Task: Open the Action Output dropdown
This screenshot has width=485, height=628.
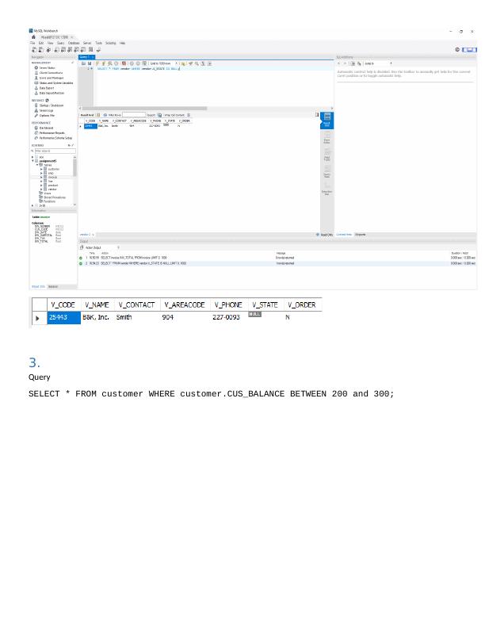Action: 119,247
